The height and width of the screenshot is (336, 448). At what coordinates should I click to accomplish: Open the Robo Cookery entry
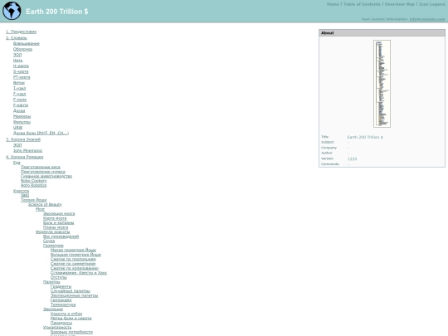pos(33,181)
